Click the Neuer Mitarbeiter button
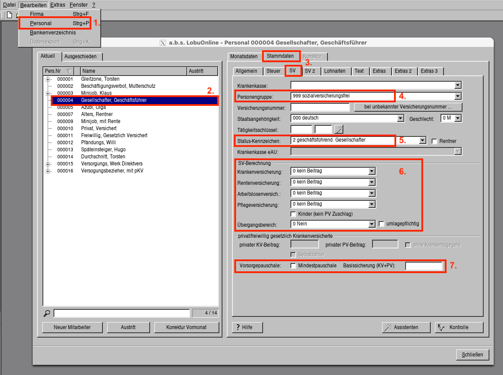The width and height of the screenshot is (503, 375). click(x=72, y=327)
